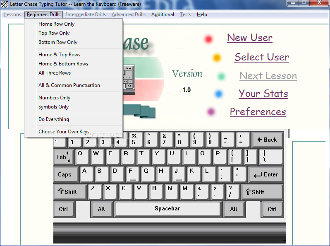Click the Tab key on the keyboard
Screen dimensions: 330x246
63,157
